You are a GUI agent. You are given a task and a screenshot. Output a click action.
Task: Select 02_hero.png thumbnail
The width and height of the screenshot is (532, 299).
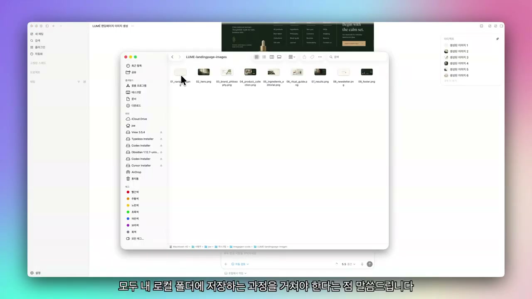(204, 72)
